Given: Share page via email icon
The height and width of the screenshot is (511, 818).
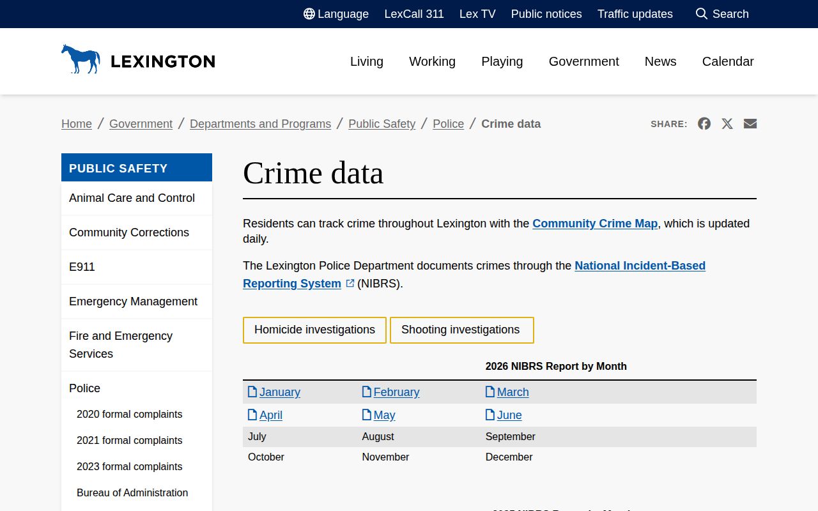Looking at the screenshot, I should pos(750,124).
